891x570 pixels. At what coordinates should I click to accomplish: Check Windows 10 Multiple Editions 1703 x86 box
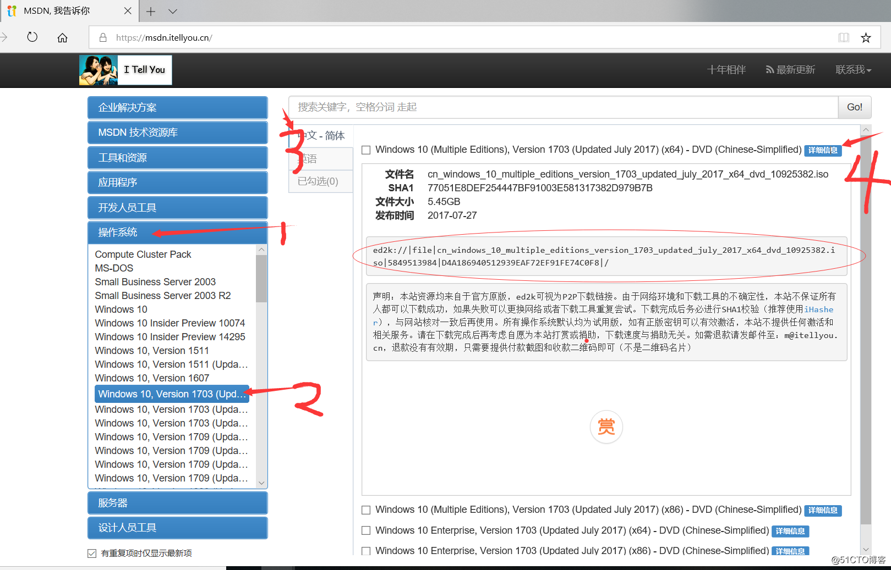(x=366, y=510)
